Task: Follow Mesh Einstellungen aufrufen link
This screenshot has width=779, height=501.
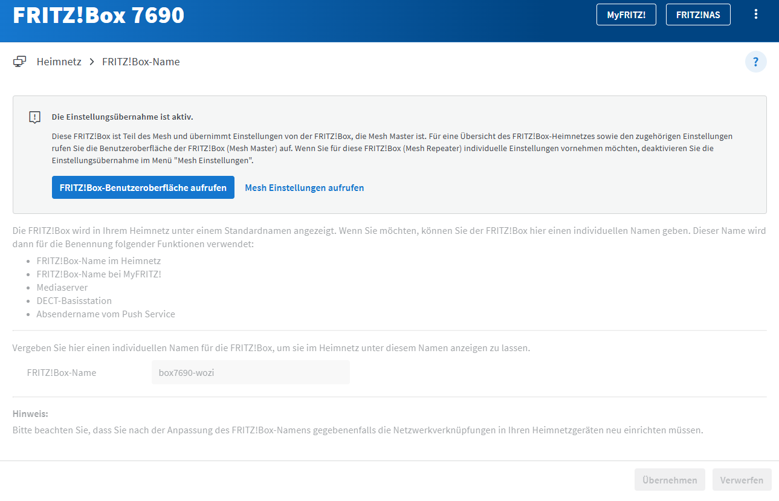Action: 305,187
